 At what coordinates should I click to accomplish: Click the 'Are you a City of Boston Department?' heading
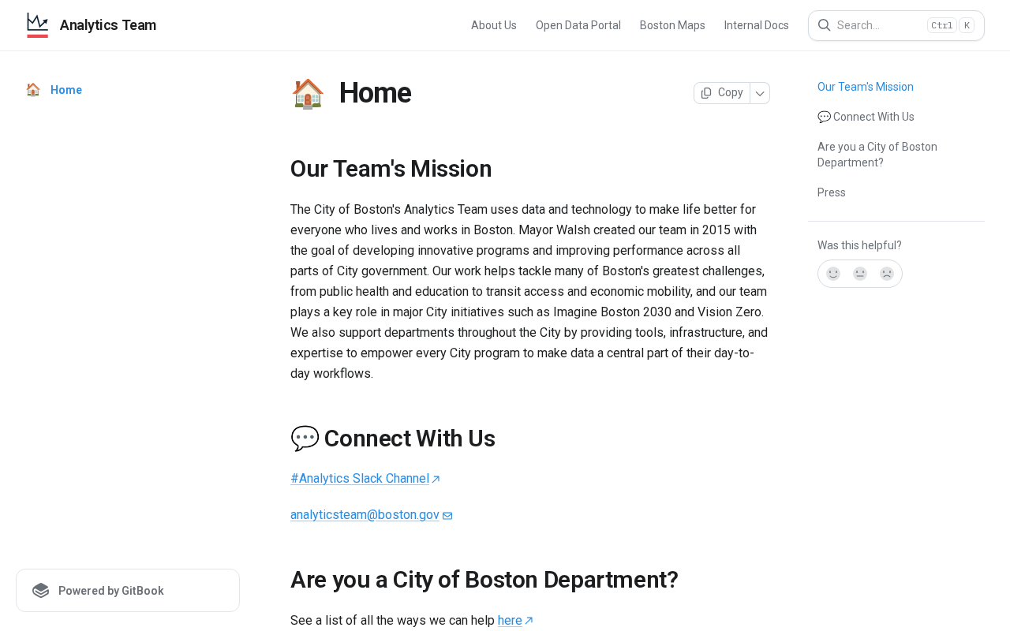click(484, 580)
